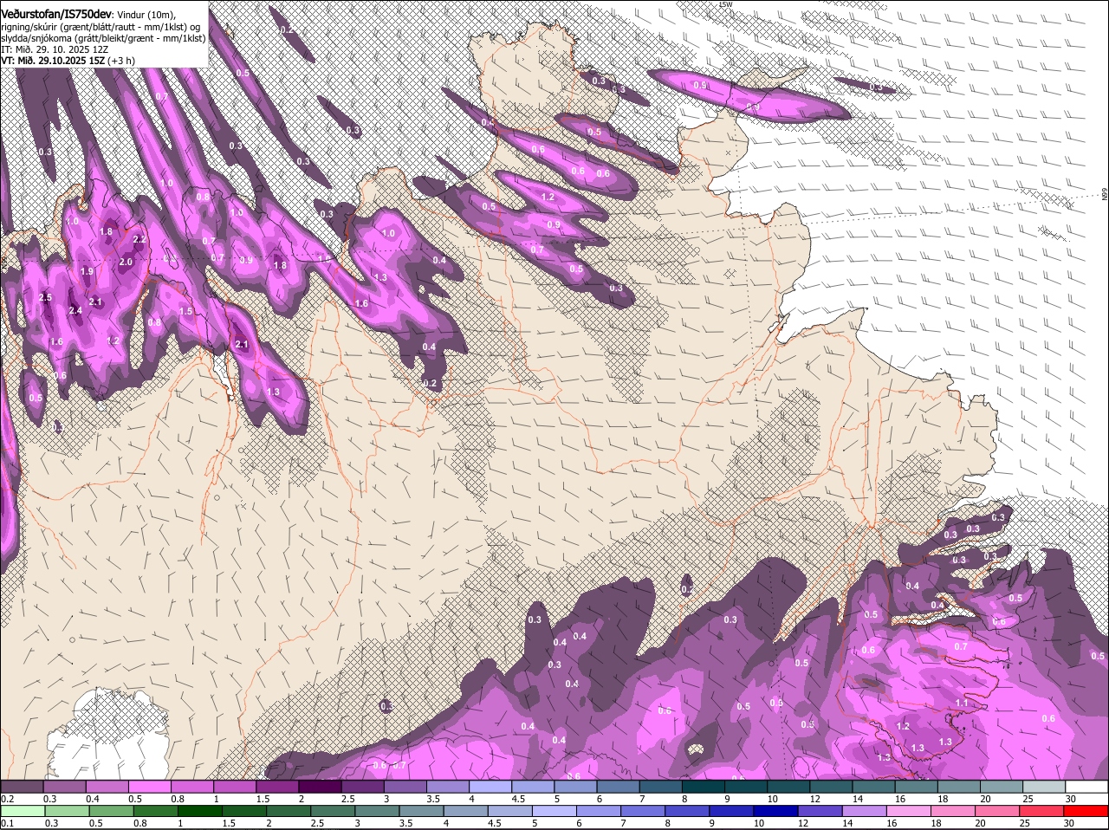Screen dimensions: 1109x830
Task: Click the Veðurstofan/IS750dev title text
Action: 56,14
